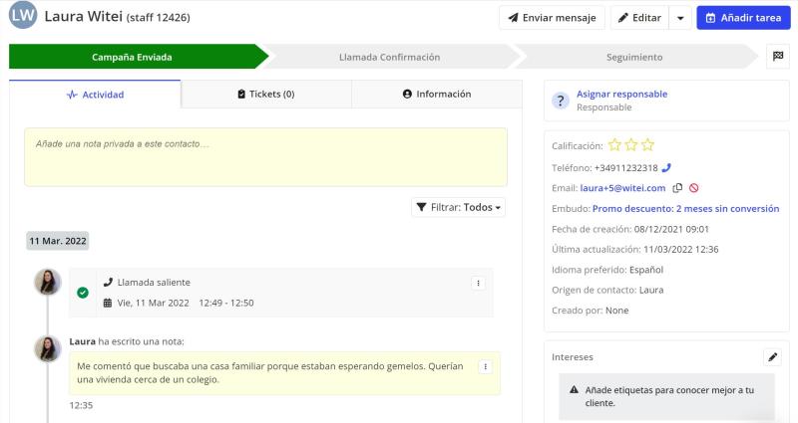
Task: Switch to the Tickets (0) tab
Action: pos(266,94)
